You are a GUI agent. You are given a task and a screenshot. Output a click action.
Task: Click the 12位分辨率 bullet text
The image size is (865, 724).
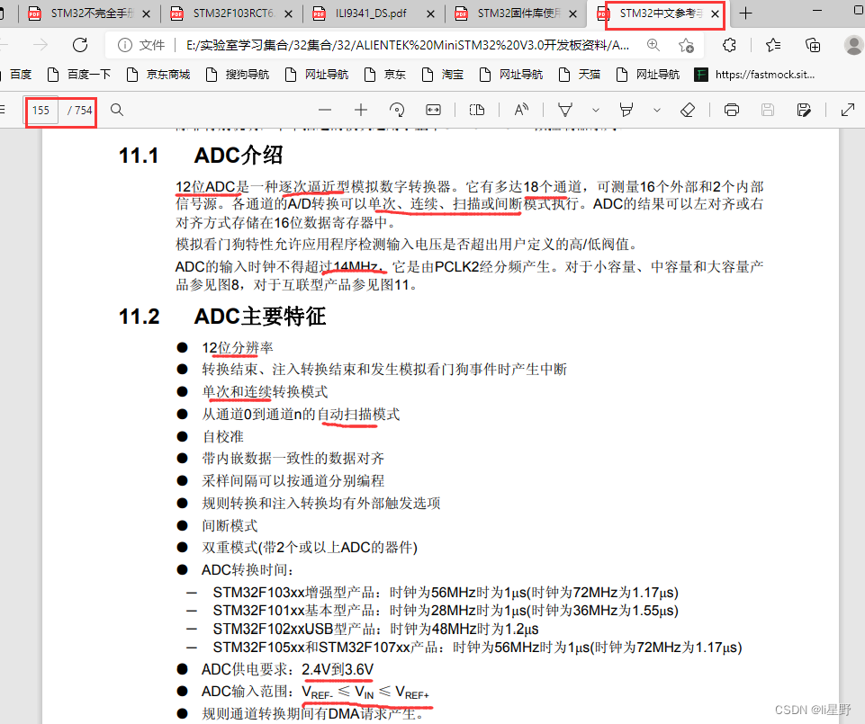(x=238, y=348)
